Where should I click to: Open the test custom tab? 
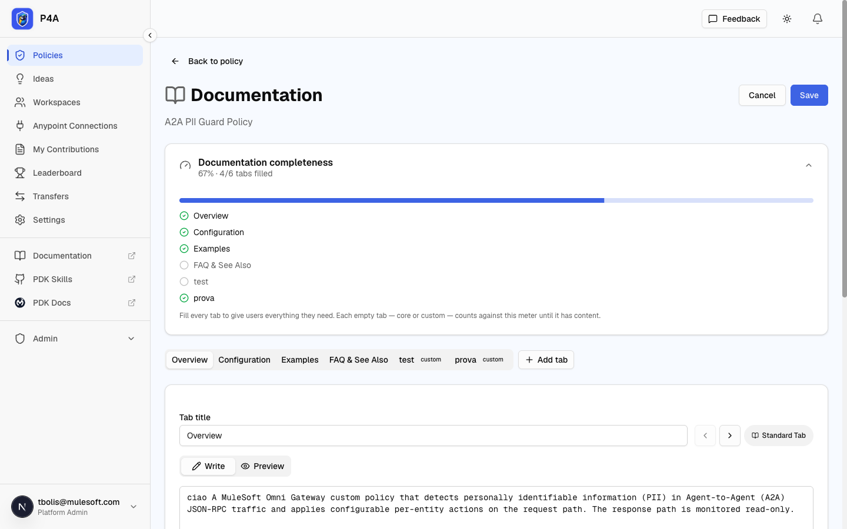click(x=420, y=360)
